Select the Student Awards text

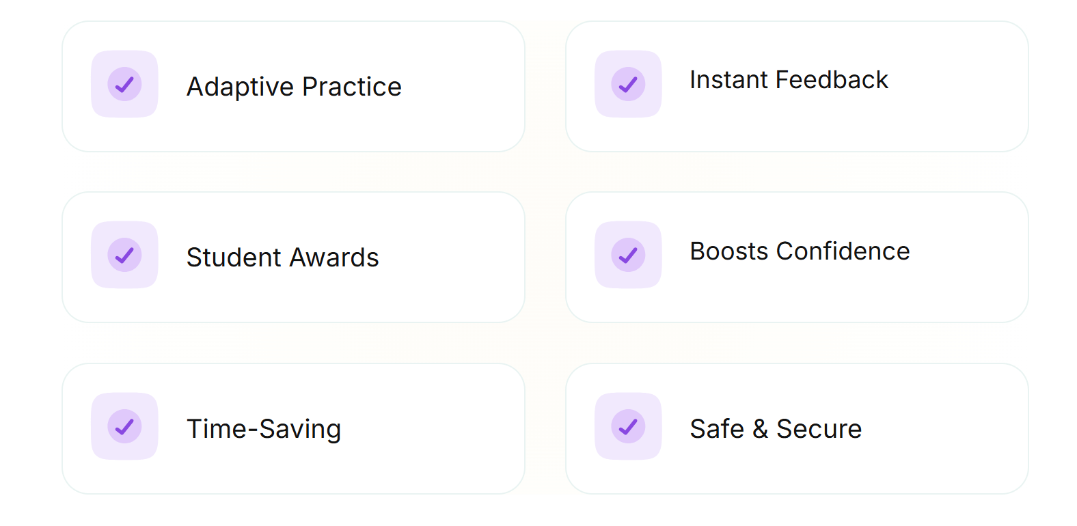click(x=282, y=258)
